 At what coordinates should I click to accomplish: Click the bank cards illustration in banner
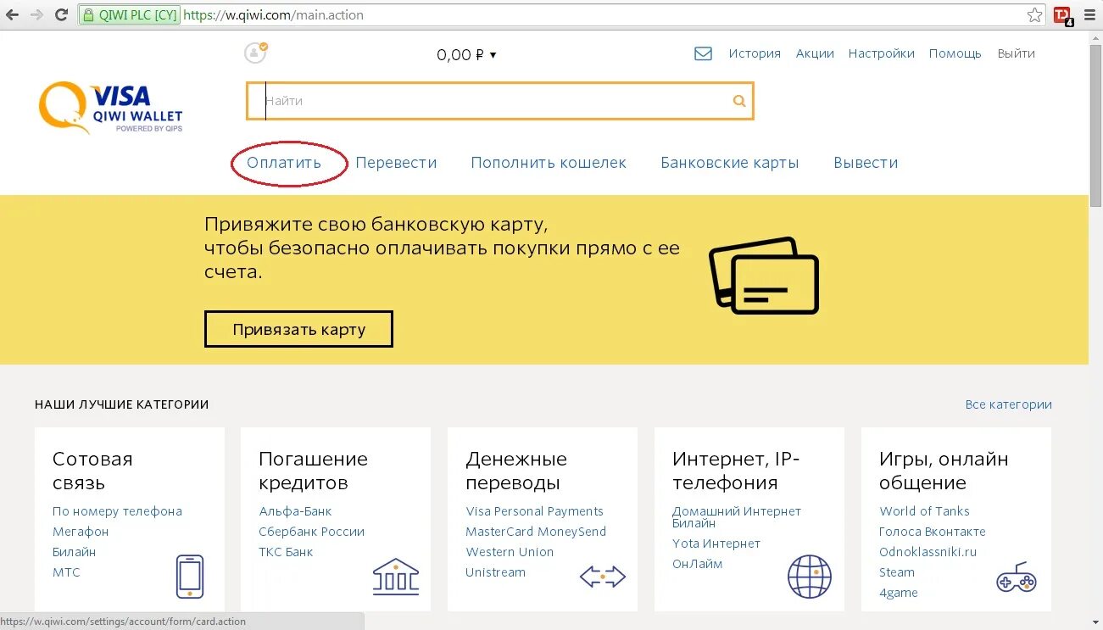764,276
